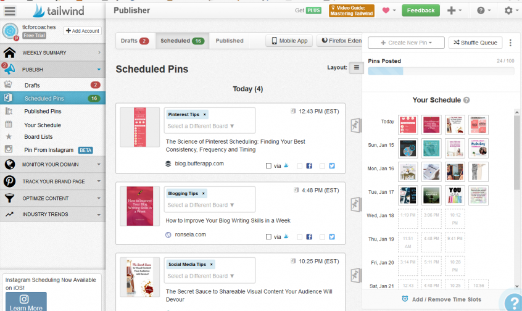Open the heart favorites icon

pyautogui.click(x=386, y=10)
